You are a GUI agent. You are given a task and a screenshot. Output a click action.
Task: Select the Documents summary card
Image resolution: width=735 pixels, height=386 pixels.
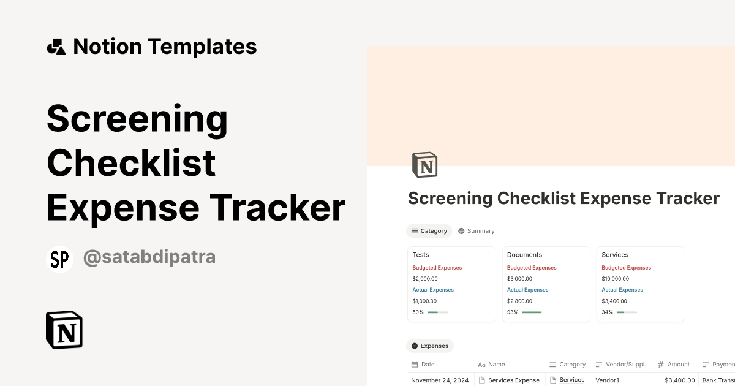point(546,284)
